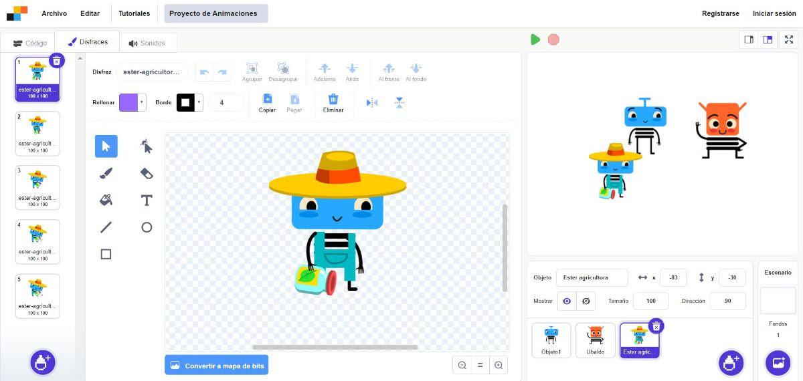Image resolution: width=803 pixels, height=381 pixels.
Task: Select the Rectangle tool
Action: tap(106, 254)
